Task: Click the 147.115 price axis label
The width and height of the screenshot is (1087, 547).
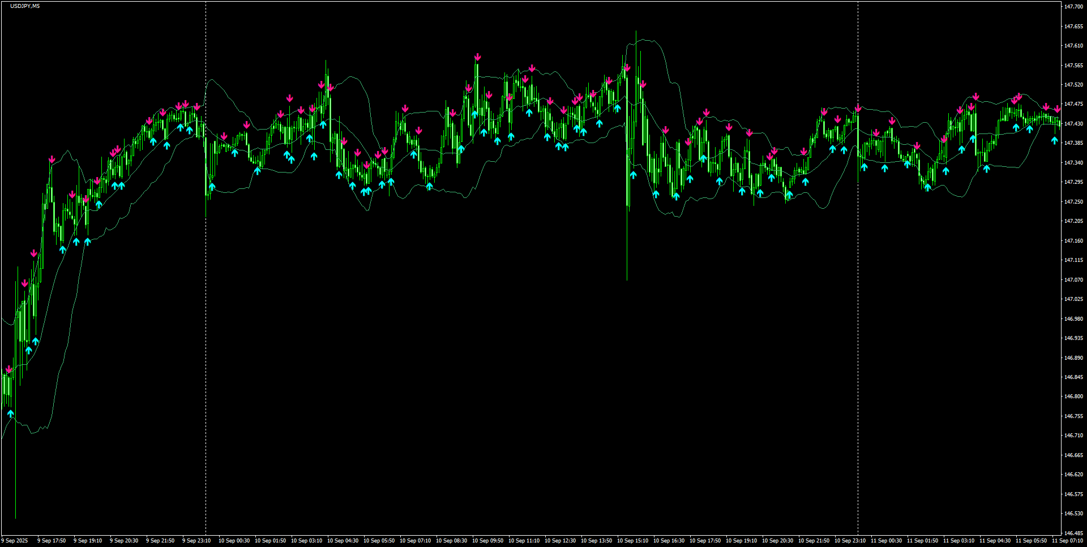Action: click(x=1073, y=260)
